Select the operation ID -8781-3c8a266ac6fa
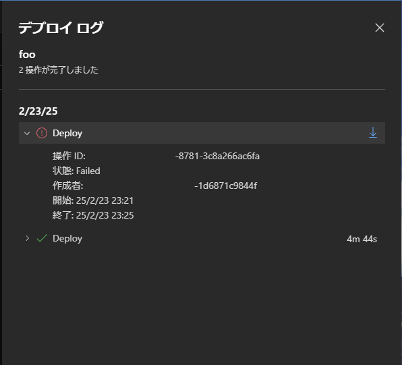Image resolution: width=402 pixels, height=365 pixels. [217, 156]
